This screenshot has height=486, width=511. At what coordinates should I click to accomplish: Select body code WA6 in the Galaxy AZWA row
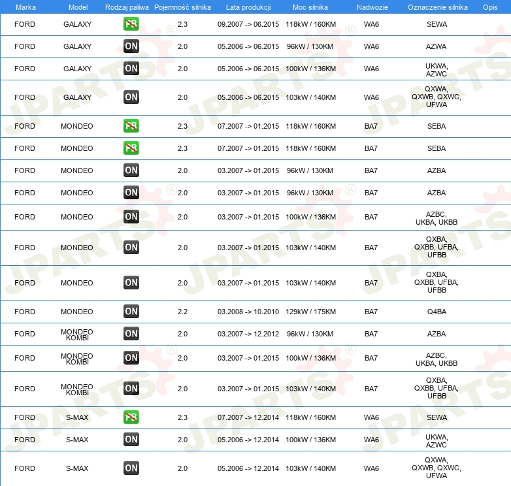click(371, 46)
